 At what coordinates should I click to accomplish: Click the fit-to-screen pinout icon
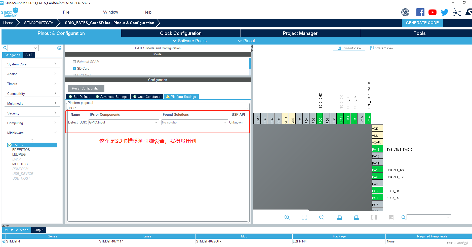pyautogui.click(x=304, y=217)
